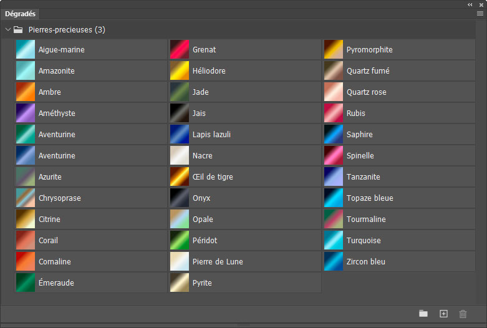The height and width of the screenshot is (328, 487).
Task: Click the delete gradient trash icon
Action: pos(463,314)
